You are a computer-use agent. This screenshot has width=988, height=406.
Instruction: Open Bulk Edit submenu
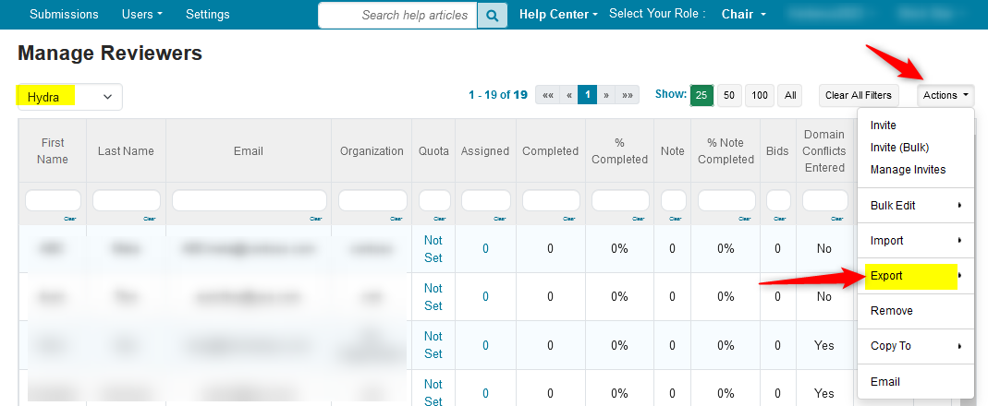click(x=893, y=205)
